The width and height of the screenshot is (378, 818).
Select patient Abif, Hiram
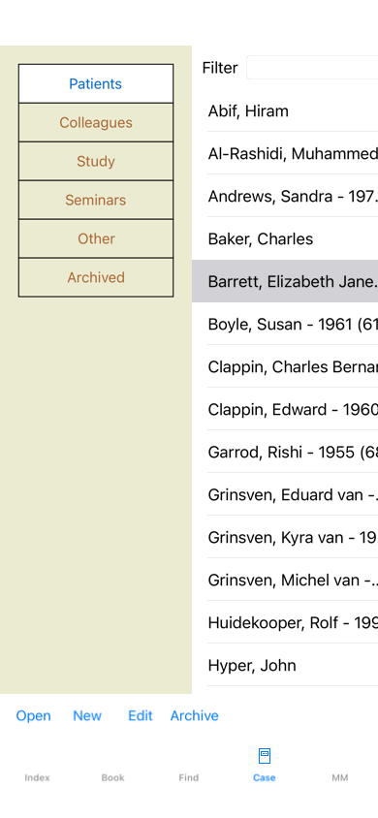coord(285,110)
